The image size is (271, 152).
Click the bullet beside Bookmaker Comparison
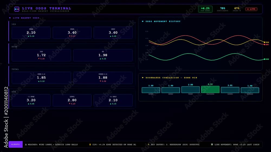coord(143,78)
